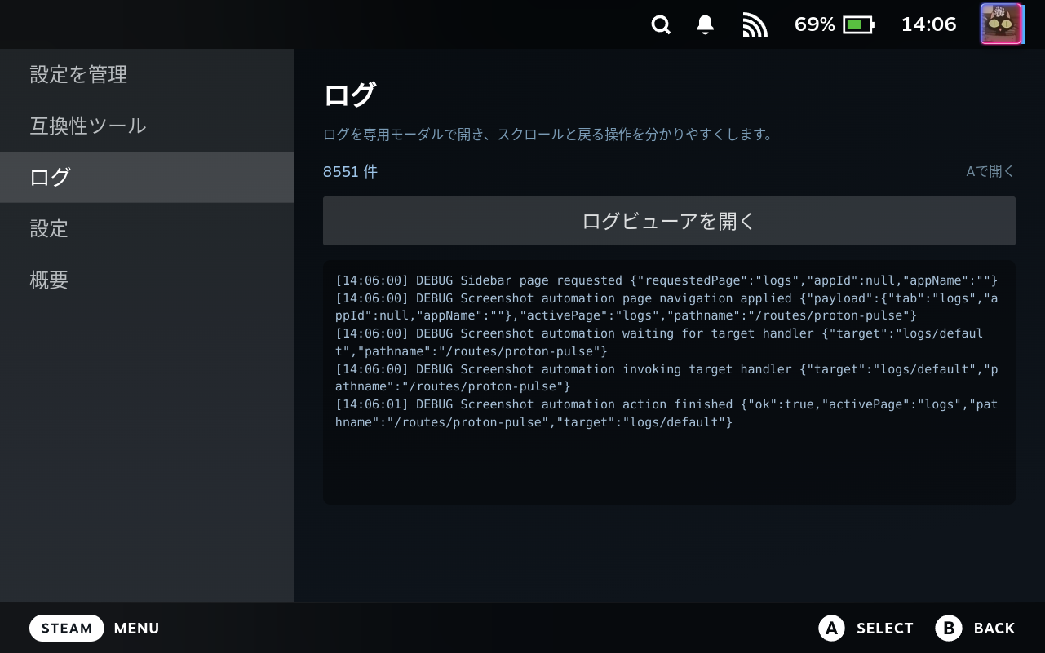Image resolution: width=1045 pixels, height=653 pixels.
Task: Click the MENU label beside STEAM
Action: (x=137, y=629)
